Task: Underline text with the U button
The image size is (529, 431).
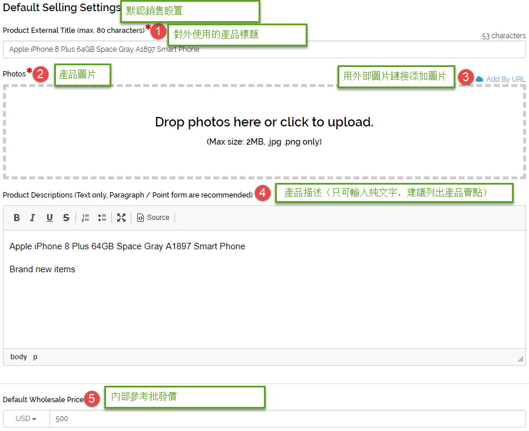Action: pos(49,218)
